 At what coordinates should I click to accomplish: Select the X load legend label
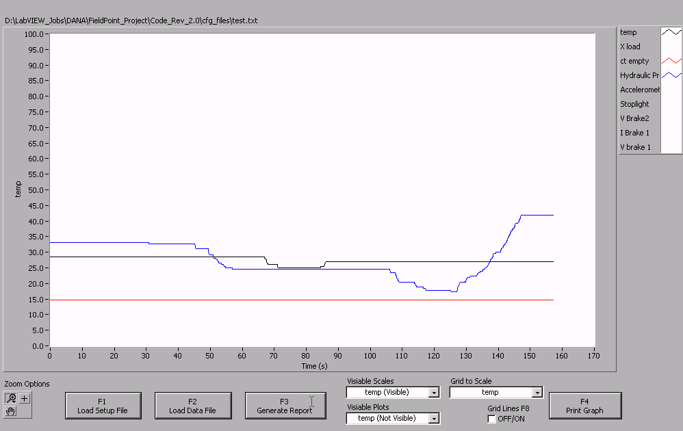(x=630, y=47)
